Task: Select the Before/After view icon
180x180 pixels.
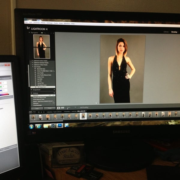Action: coord(63,108)
